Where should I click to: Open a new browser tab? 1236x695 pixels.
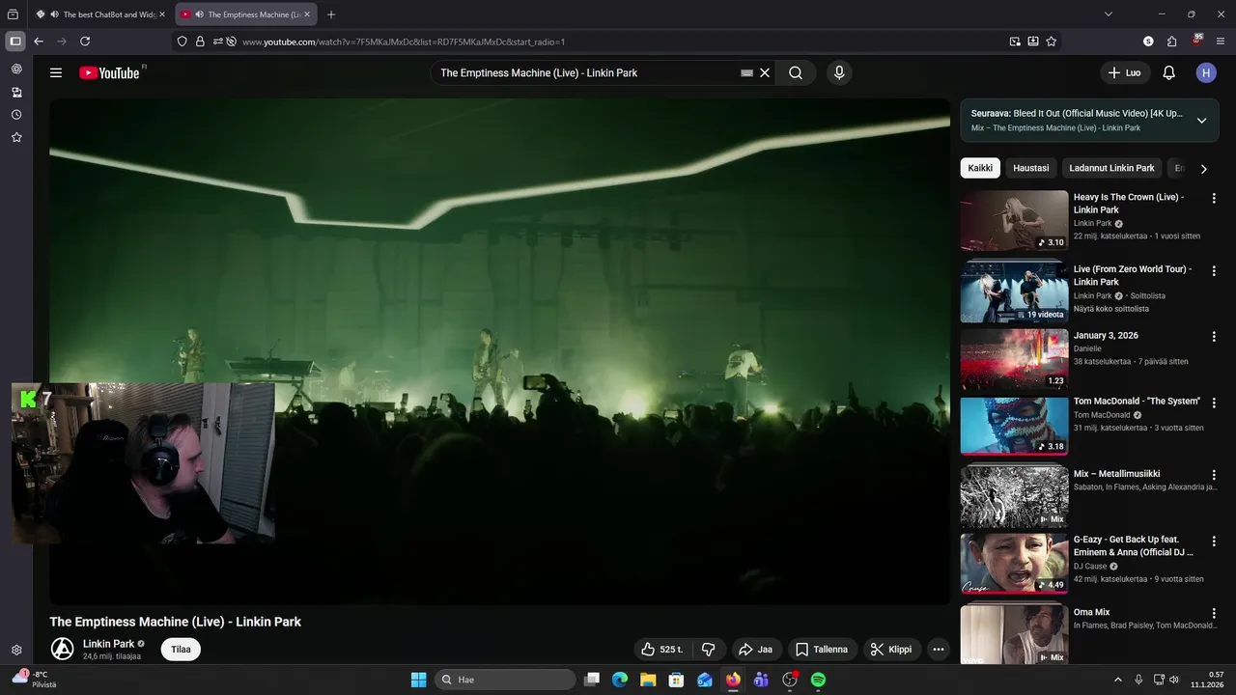pyautogui.click(x=331, y=14)
